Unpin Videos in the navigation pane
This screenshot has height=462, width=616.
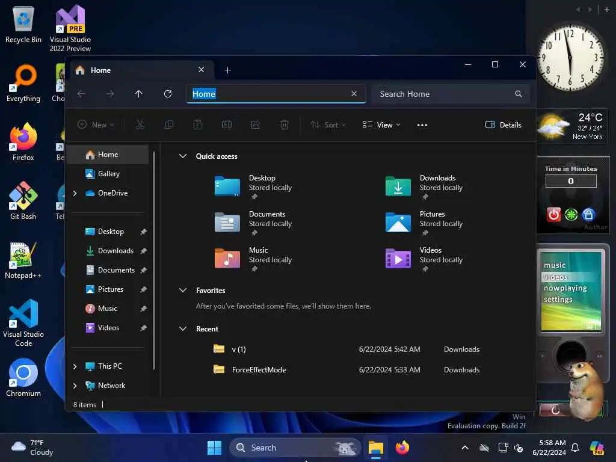143,328
